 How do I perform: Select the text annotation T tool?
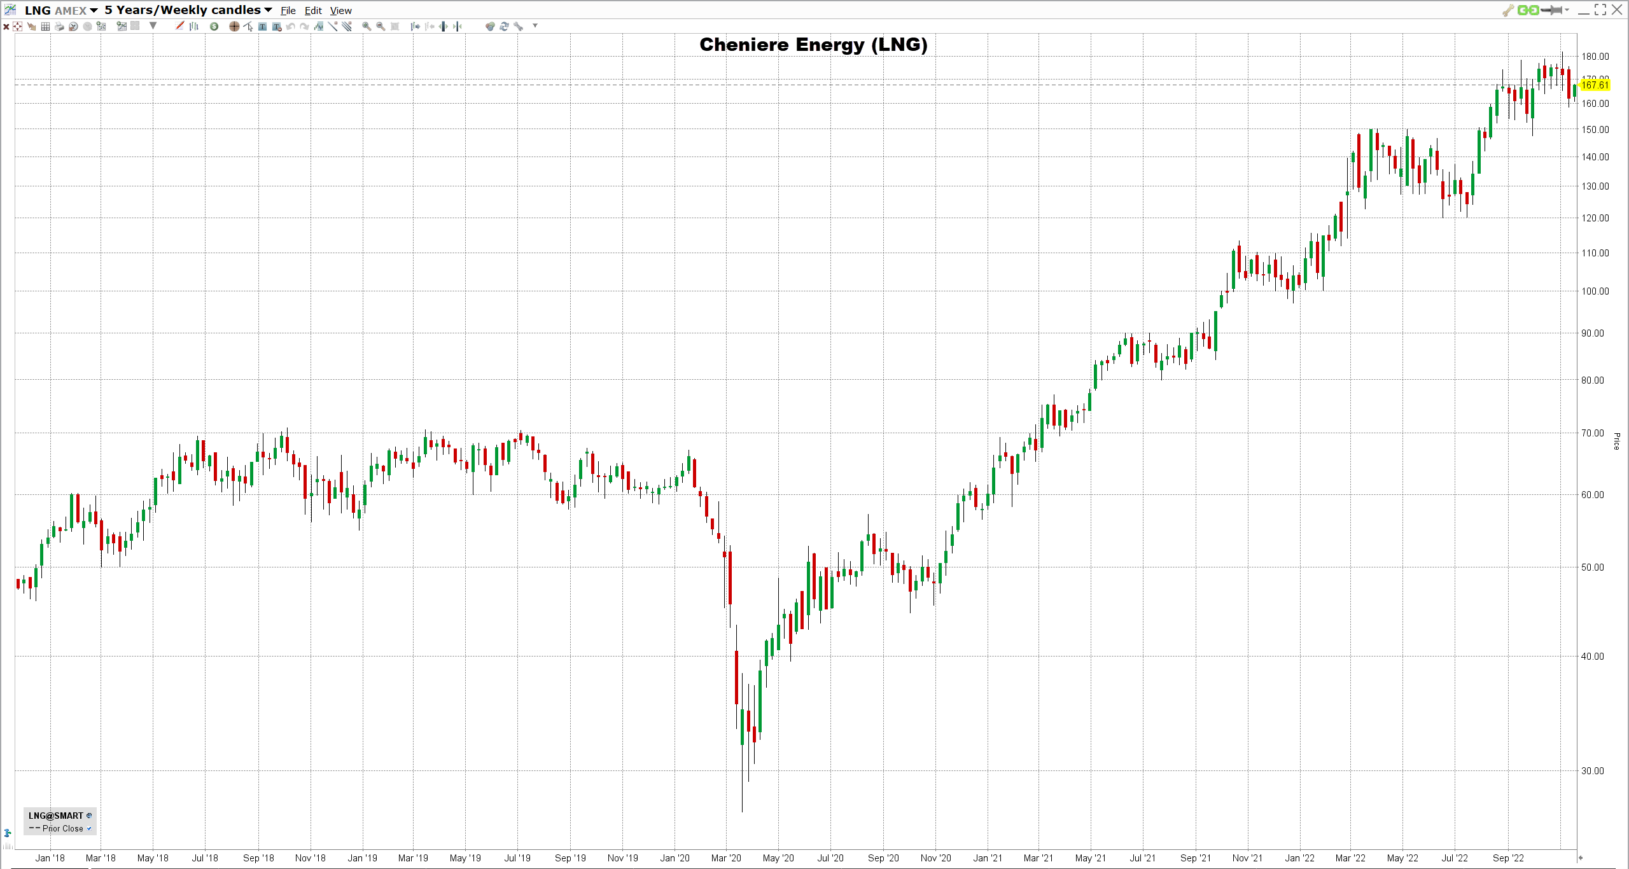262,26
